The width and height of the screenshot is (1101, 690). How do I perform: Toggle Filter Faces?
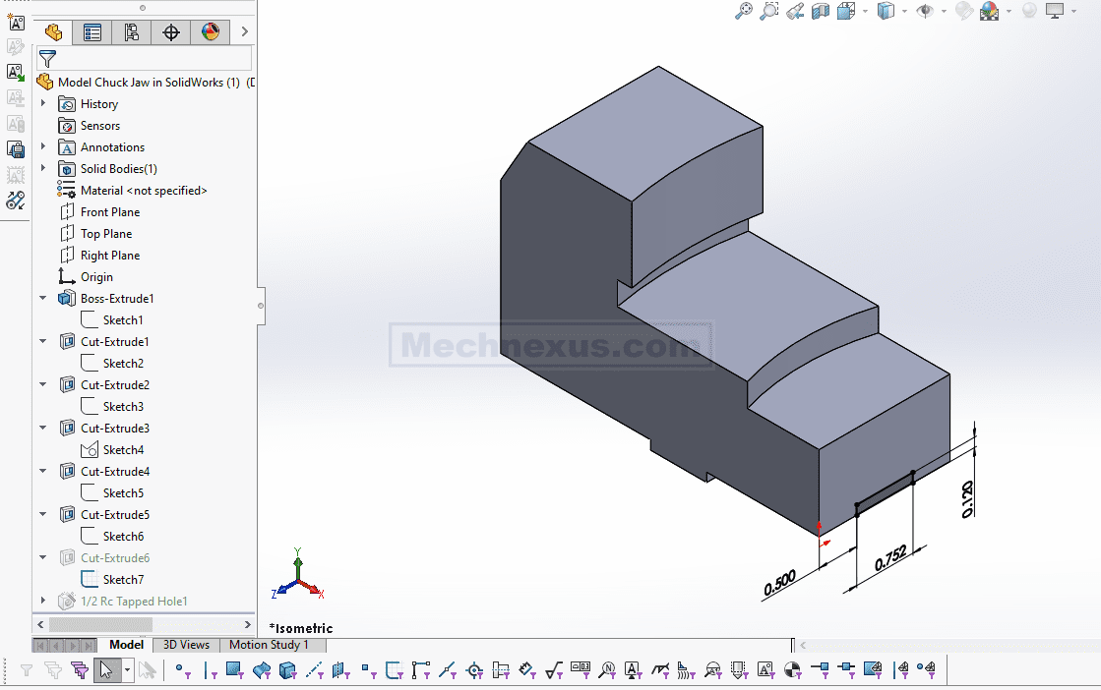pos(235,671)
